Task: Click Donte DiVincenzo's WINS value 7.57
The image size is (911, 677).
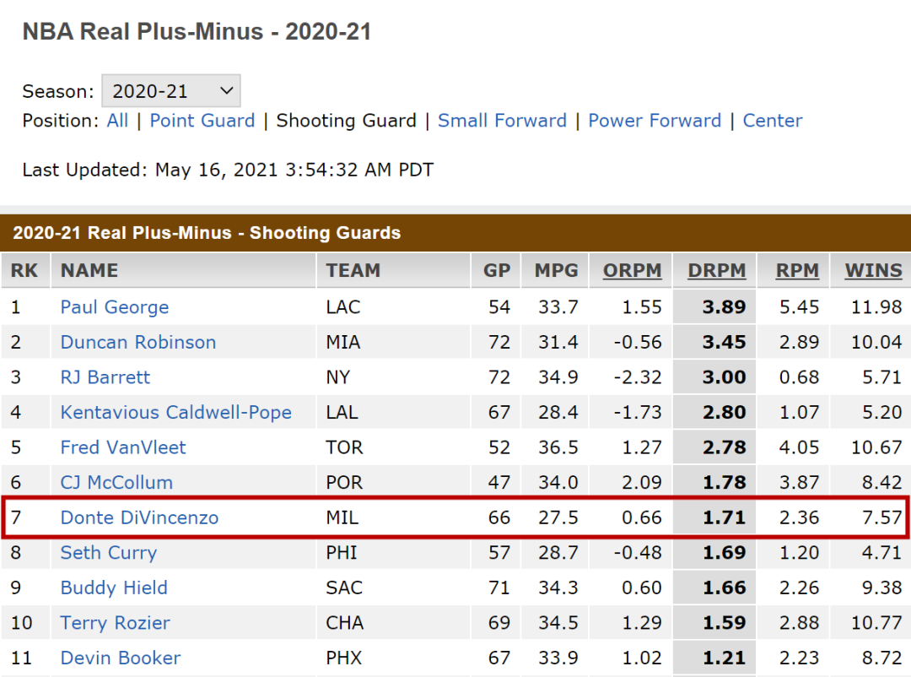Action: coord(882,517)
